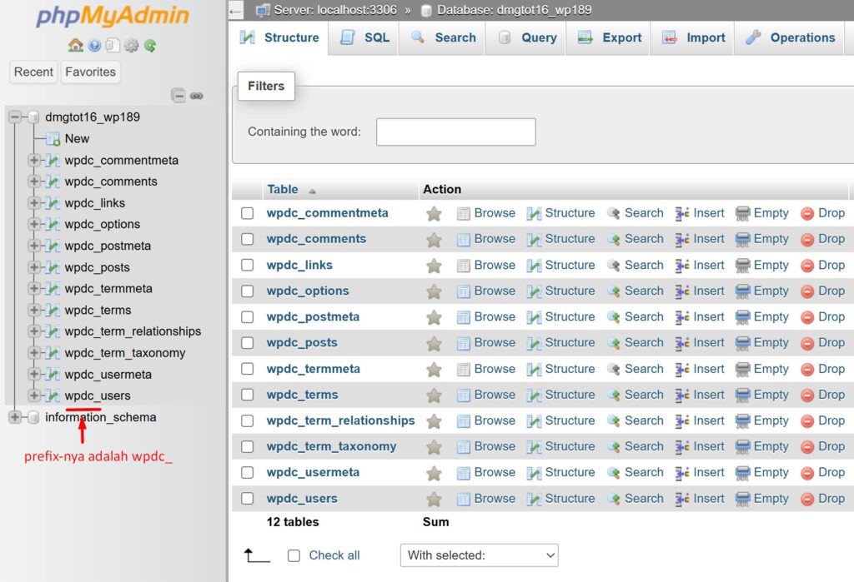Click the phpMyAdmin Home icon
The width and height of the screenshot is (854, 582).
[x=76, y=45]
